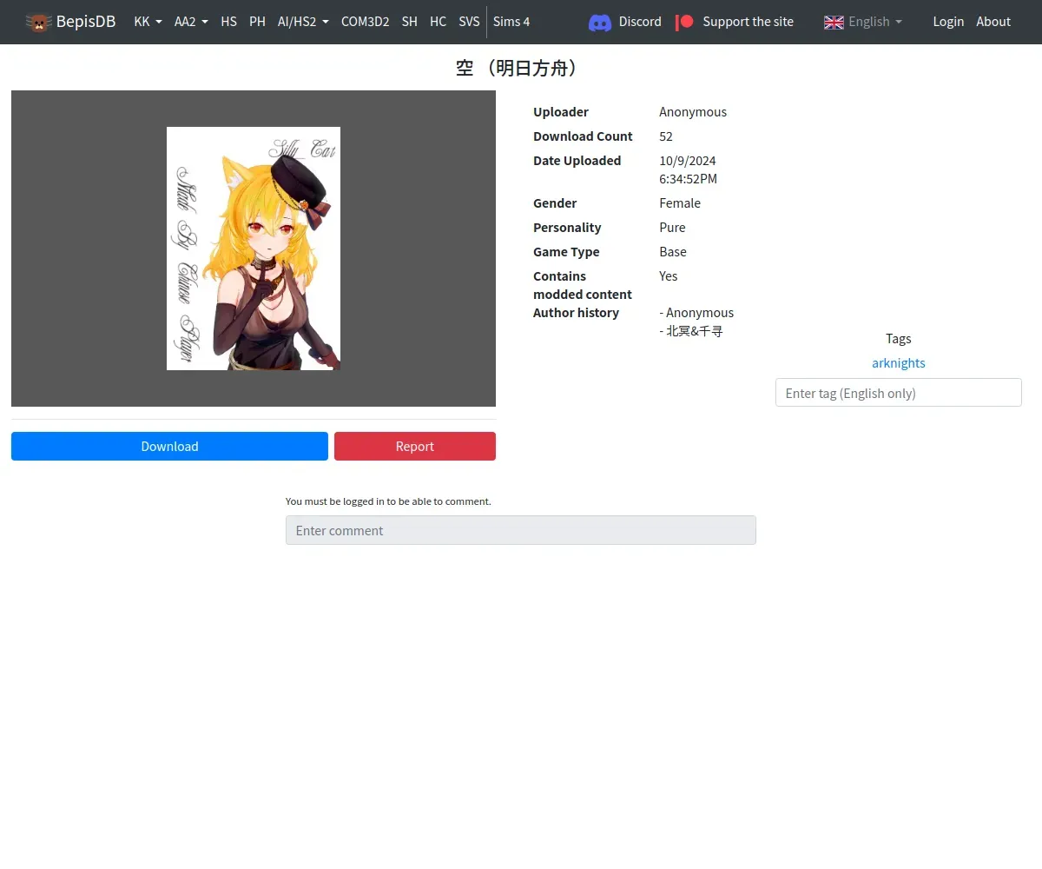Click the BepisDB logo icon
The image size is (1042, 869).
click(x=38, y=22)
